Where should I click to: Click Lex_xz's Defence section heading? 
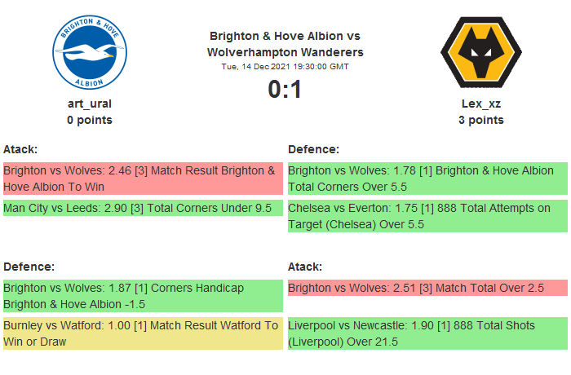click(313, 149)
